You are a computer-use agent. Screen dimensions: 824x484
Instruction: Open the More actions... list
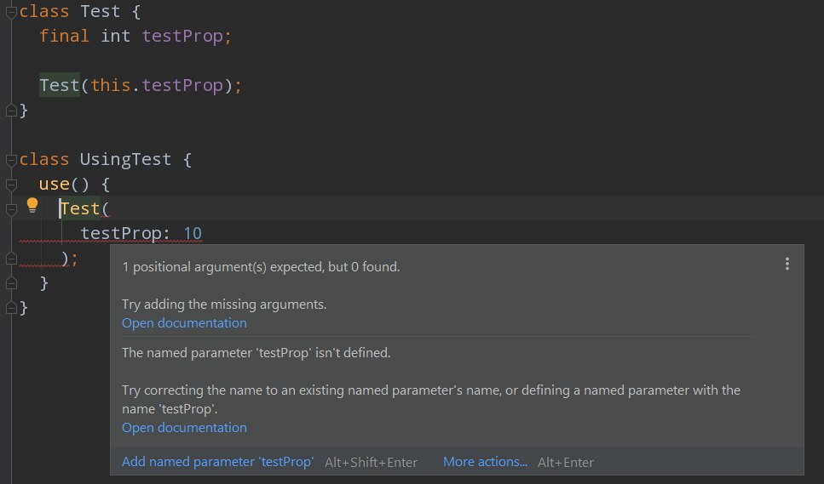485,462
